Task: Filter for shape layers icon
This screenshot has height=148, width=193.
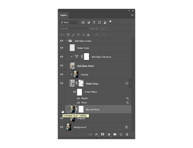Action: coord(99,22)
